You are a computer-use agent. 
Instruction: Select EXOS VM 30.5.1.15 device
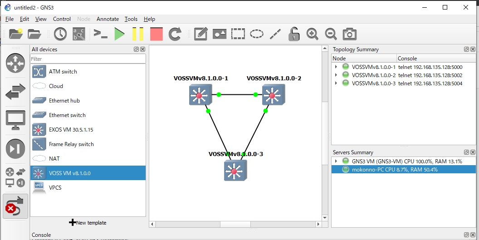click(x=88, y=130)
